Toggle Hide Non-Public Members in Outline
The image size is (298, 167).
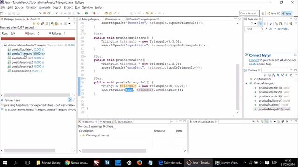tap(287, 75)
